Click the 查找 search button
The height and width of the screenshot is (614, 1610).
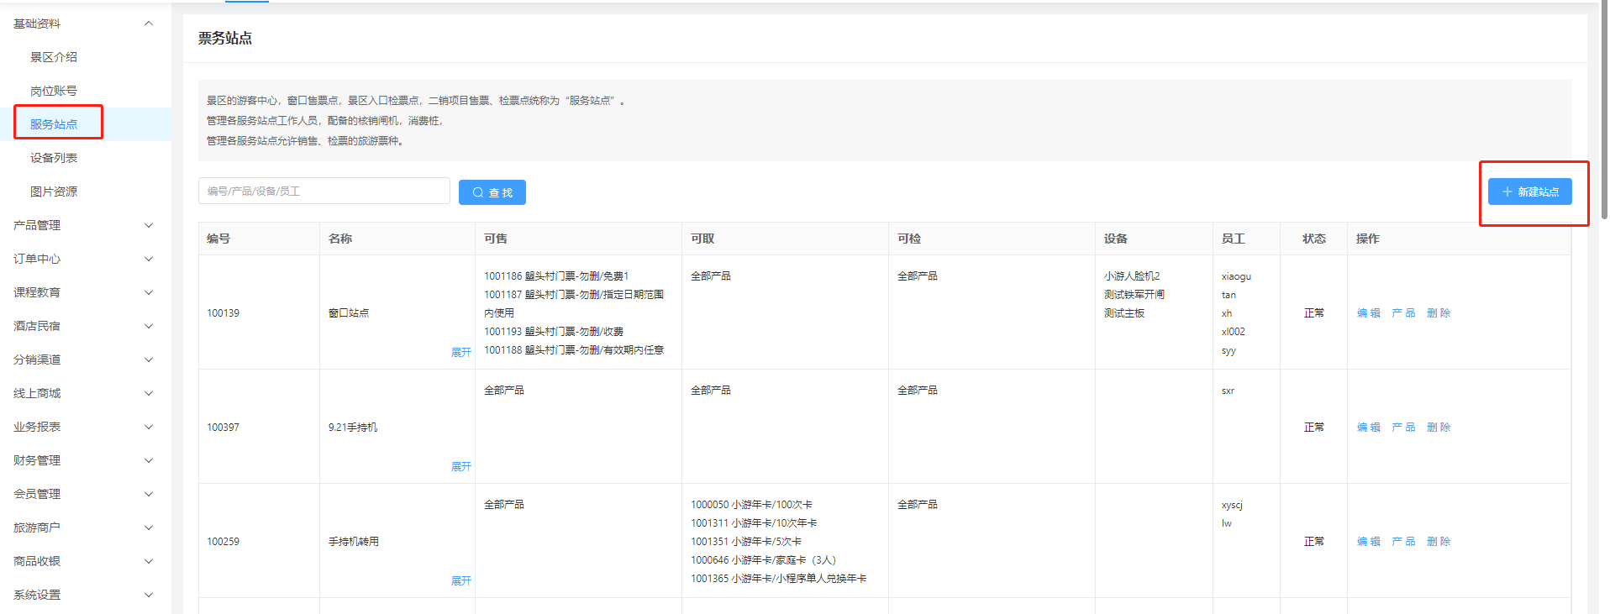coord(492,192)
